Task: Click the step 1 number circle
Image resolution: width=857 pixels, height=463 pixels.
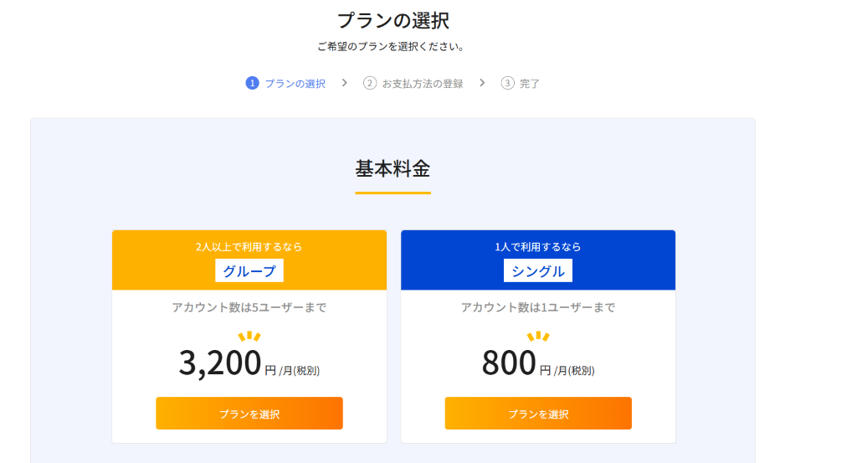Action: tap(252, 84)
